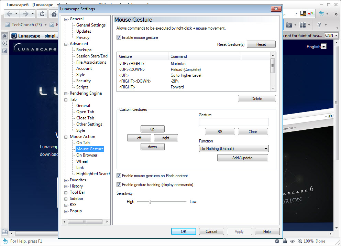This screenshot has width=341, height=246.
Task: Select Wheel under Mouse Action
Action: tap(82, 161)
